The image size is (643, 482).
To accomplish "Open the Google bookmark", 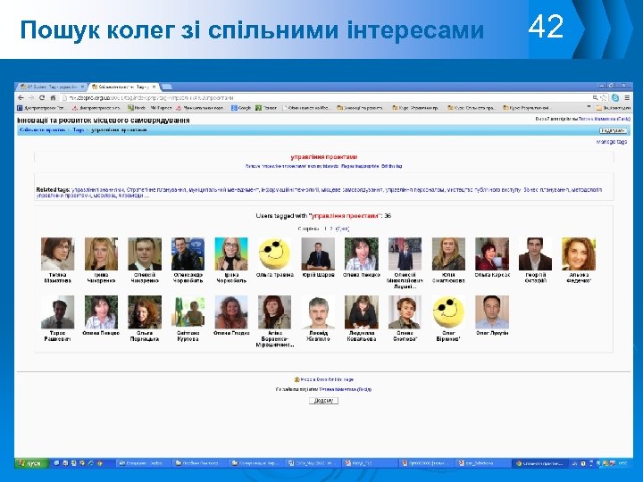I will 241,108.
